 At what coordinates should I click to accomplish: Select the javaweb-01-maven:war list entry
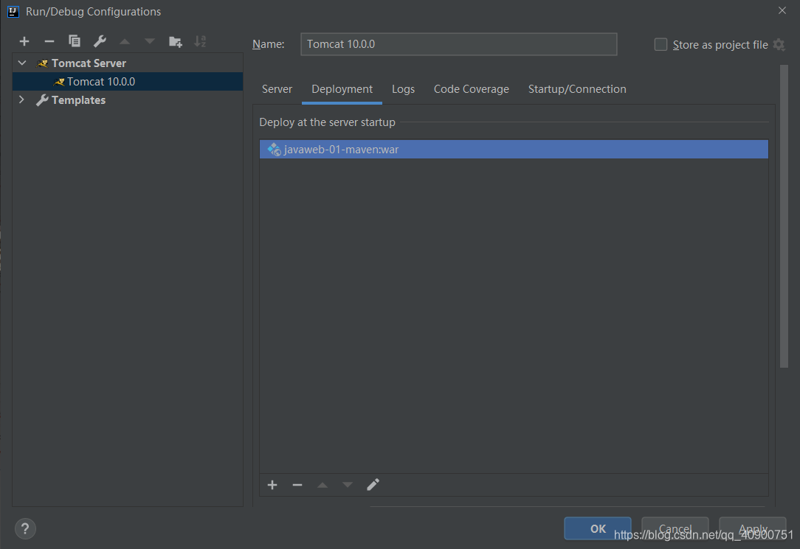(x=514, y=149)
